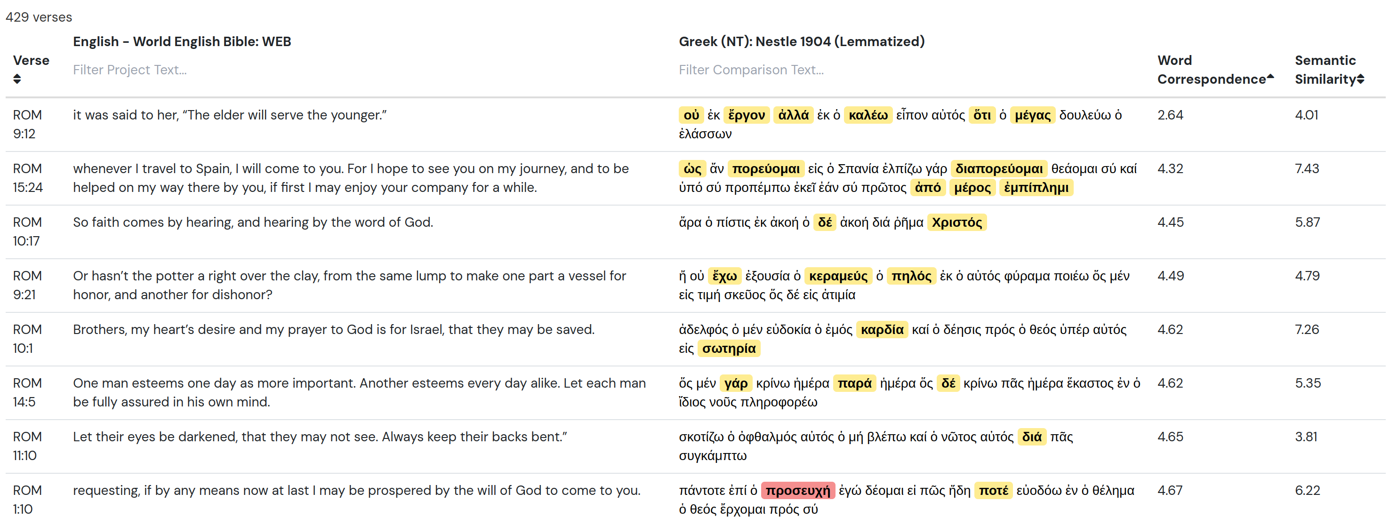This screenshot has height=525, width=1390.
Task: Click highlighted word πηλός in ROM 9:21
Action: pyautogui.click(x=911, y=277)
